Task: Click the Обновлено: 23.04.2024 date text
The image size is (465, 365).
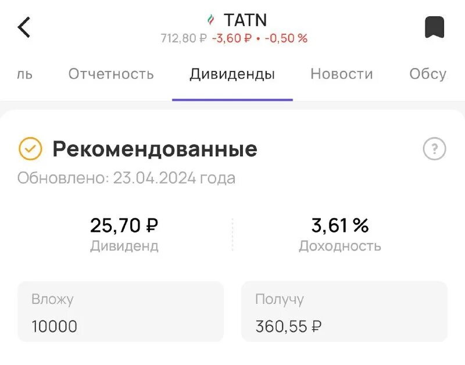Action: tap(126, 178)
